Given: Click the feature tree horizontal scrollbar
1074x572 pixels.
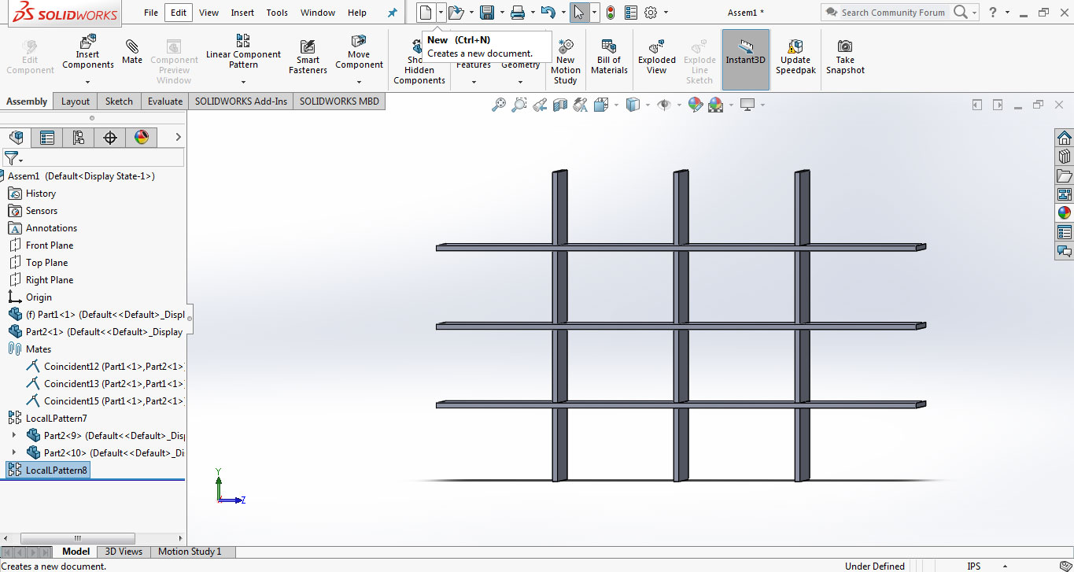Looking at the screenshot, I should (x=79, y=538).
